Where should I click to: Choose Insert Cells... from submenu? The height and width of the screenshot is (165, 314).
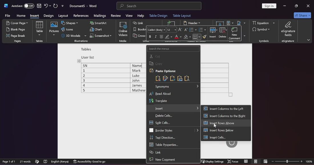coord(226,137)
